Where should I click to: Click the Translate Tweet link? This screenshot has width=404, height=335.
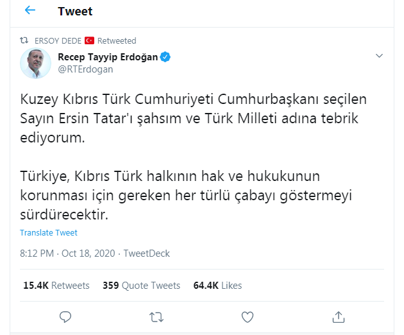[49, 232]
